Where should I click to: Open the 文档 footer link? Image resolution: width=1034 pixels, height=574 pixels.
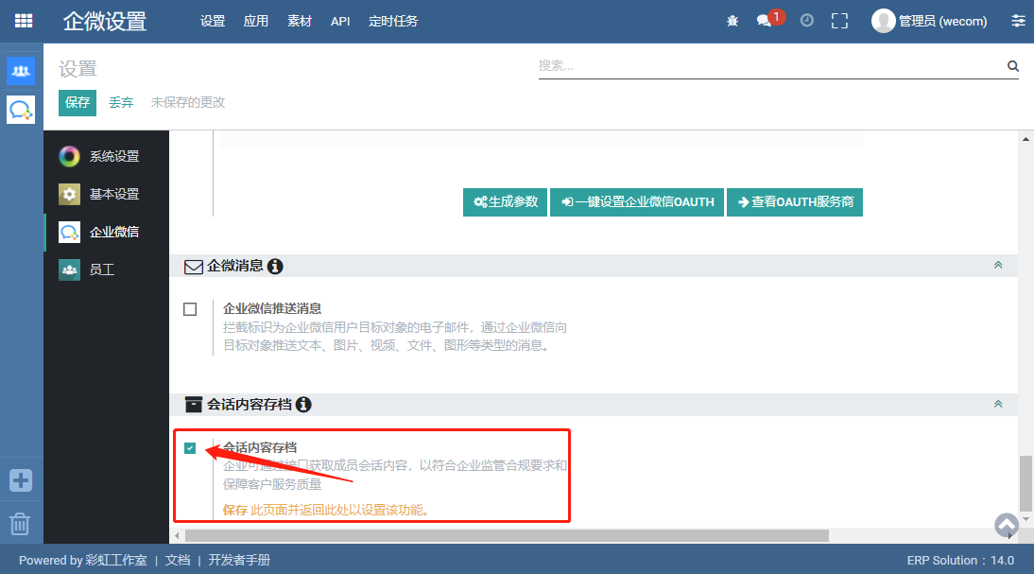tap(178, 560)
